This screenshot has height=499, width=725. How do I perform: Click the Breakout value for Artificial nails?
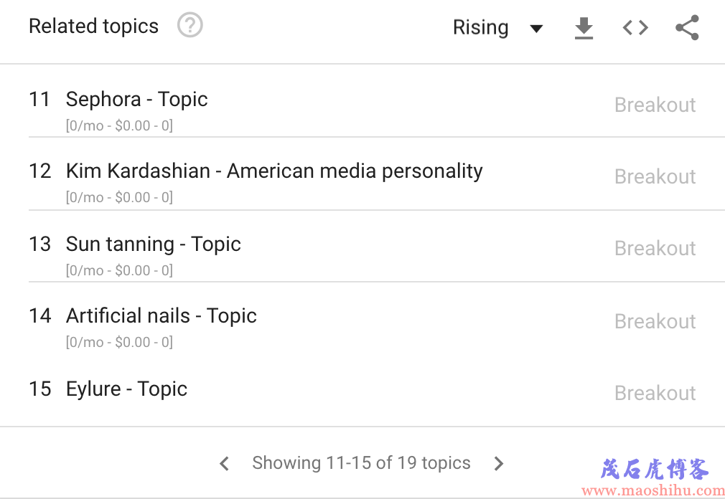pyautogui.click(x=655, y=321)
